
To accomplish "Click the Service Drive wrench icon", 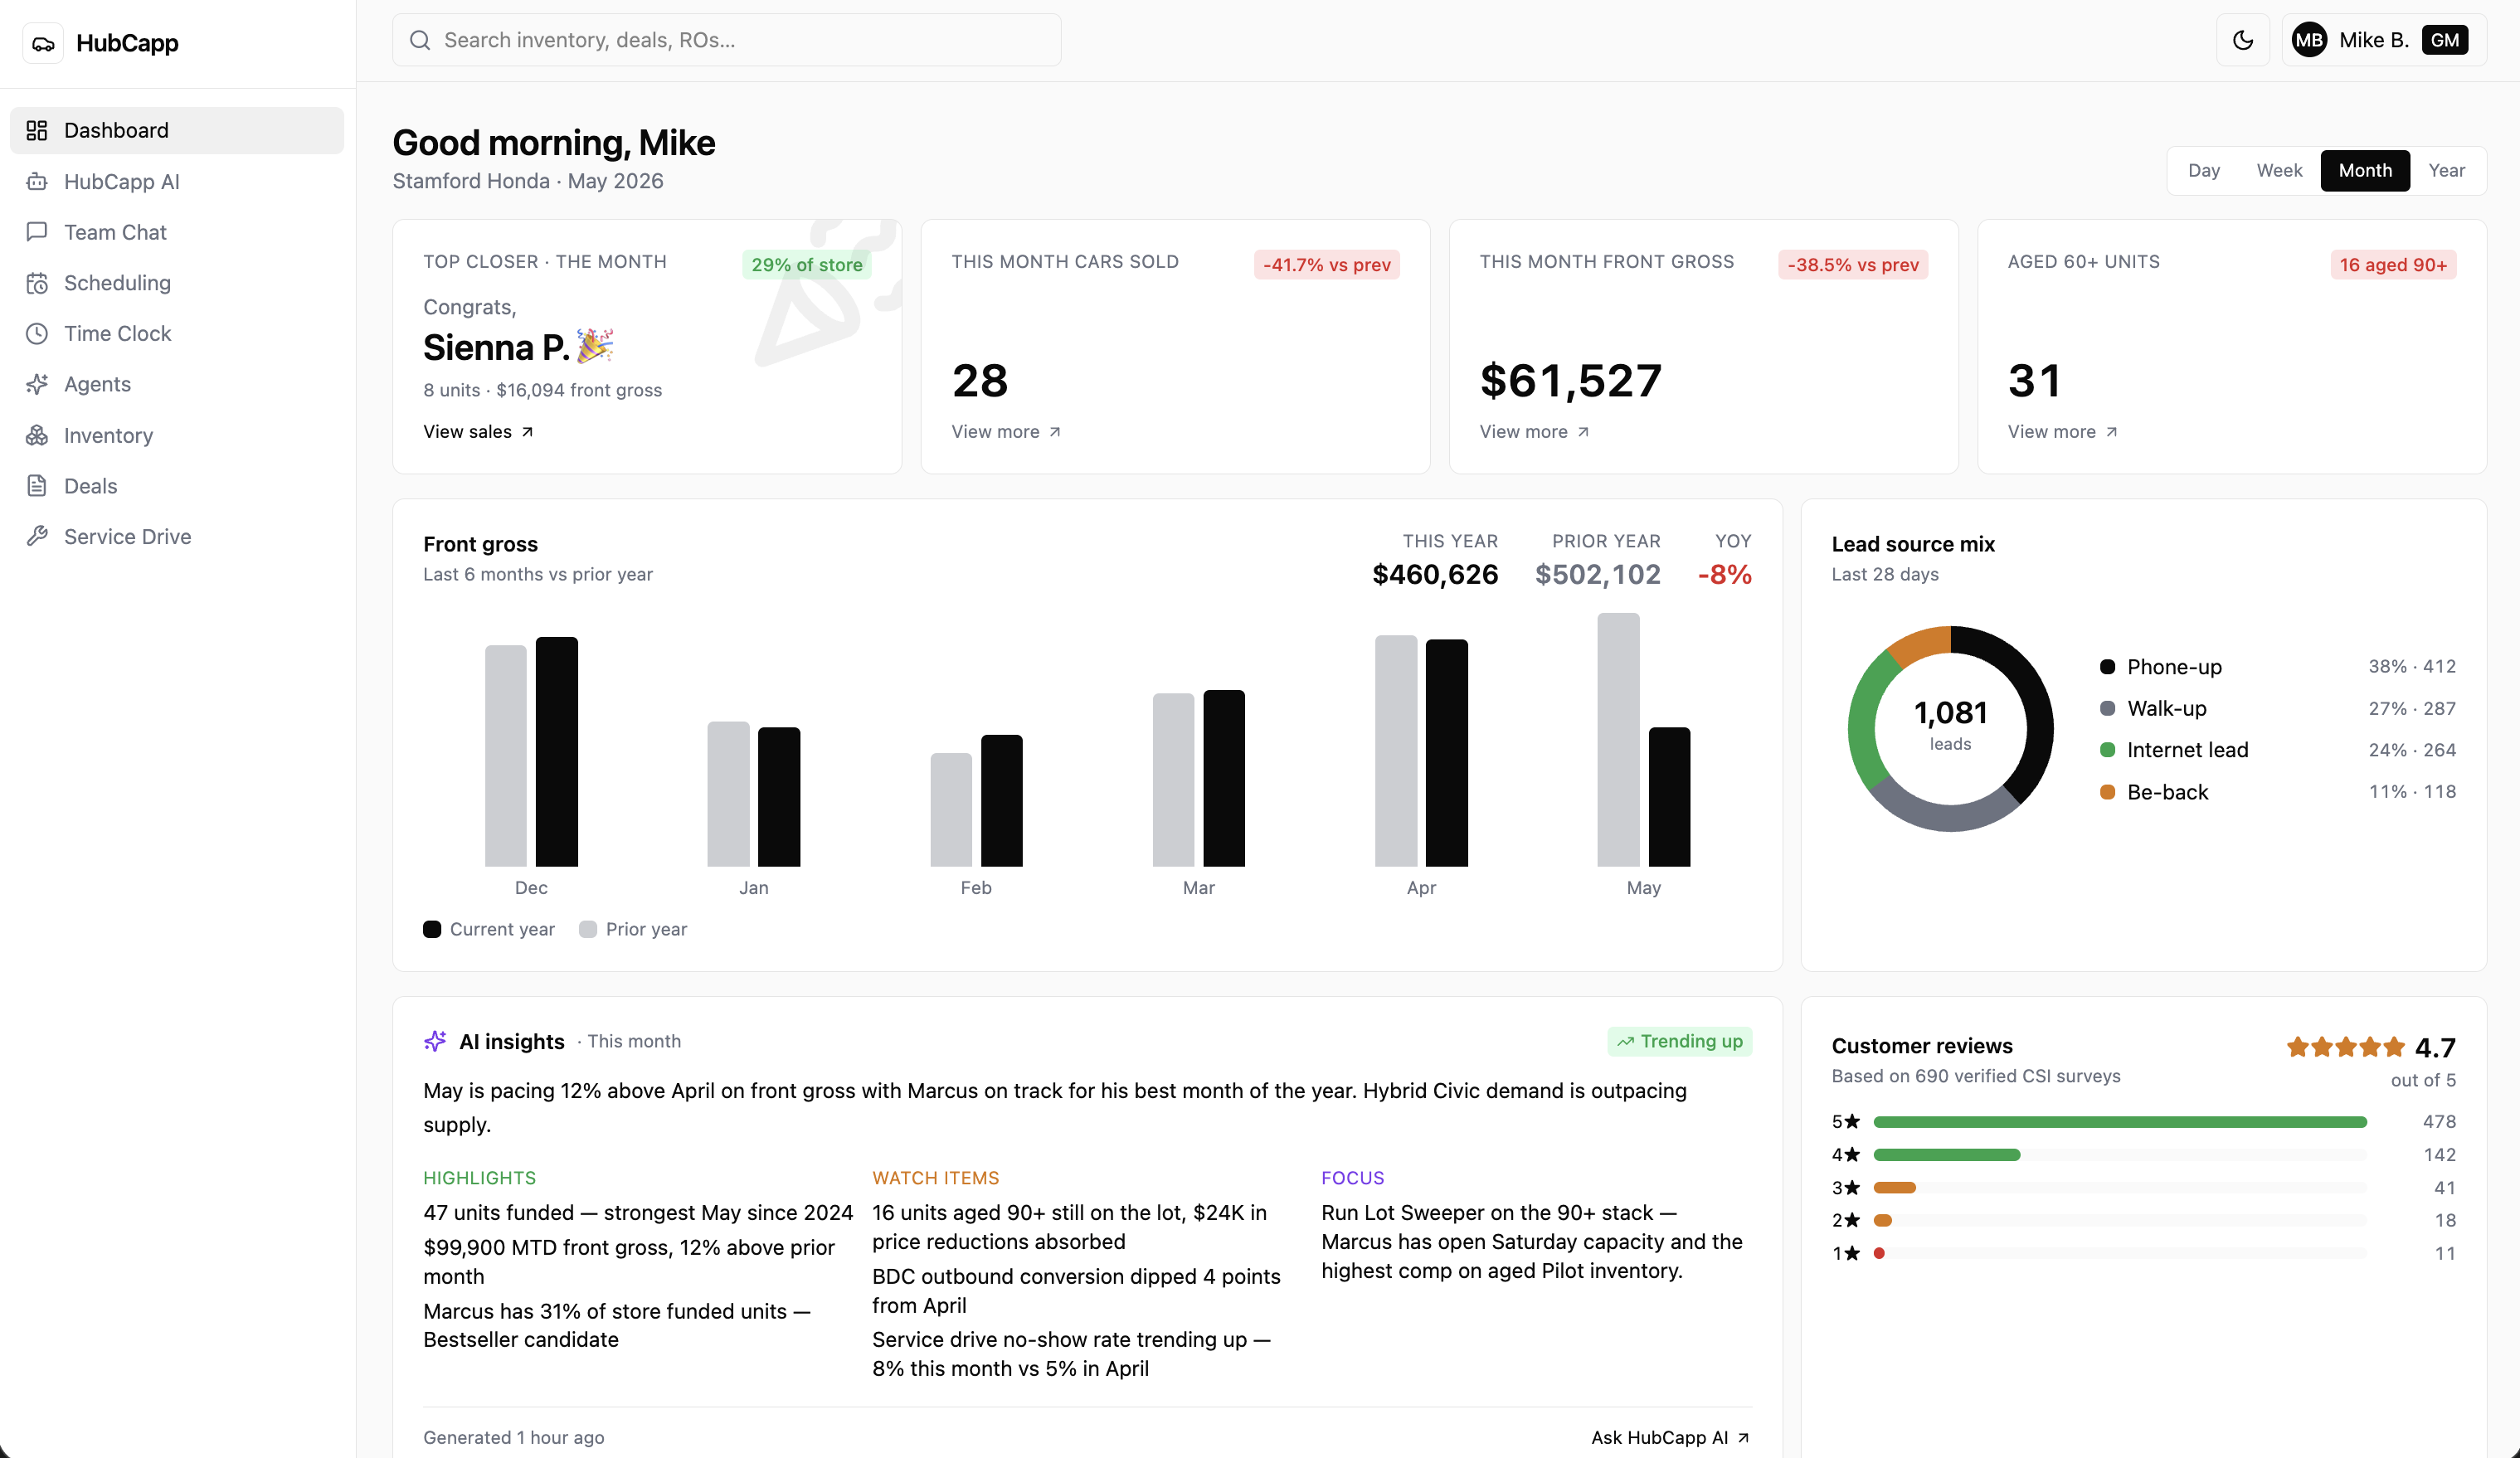I will coord(37,536).
